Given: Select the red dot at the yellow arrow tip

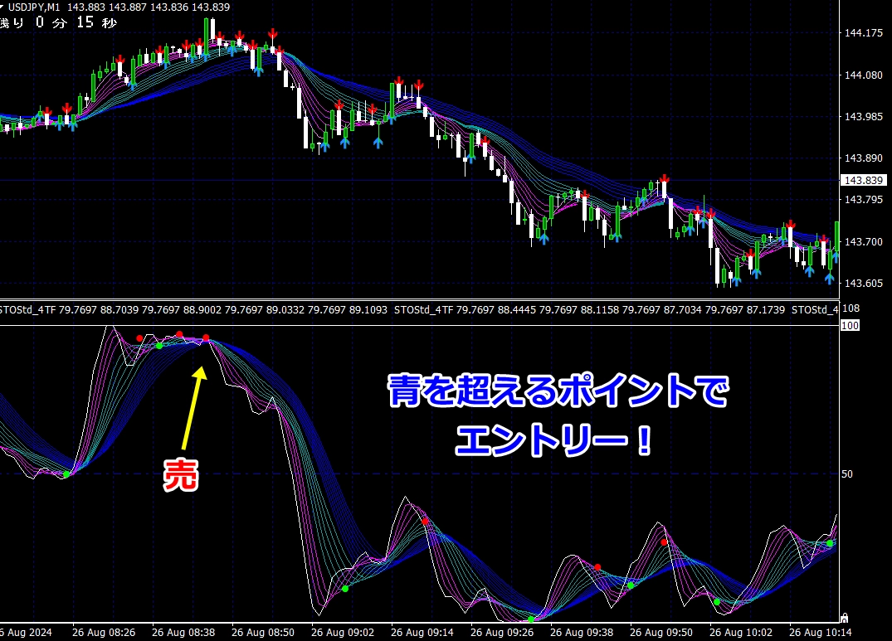Looking at the screenshot, I should tap(206, 338).
